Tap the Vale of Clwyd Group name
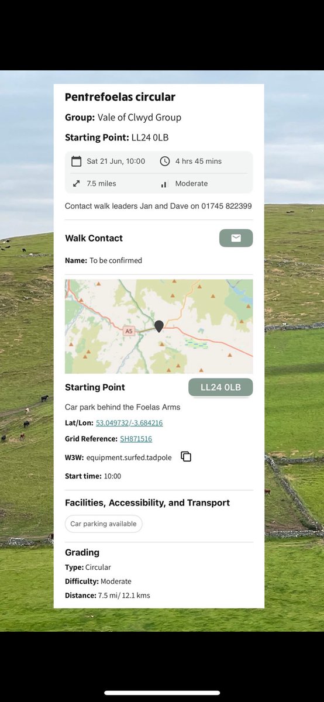Screen dimensions: 324x702 (139, 118)
